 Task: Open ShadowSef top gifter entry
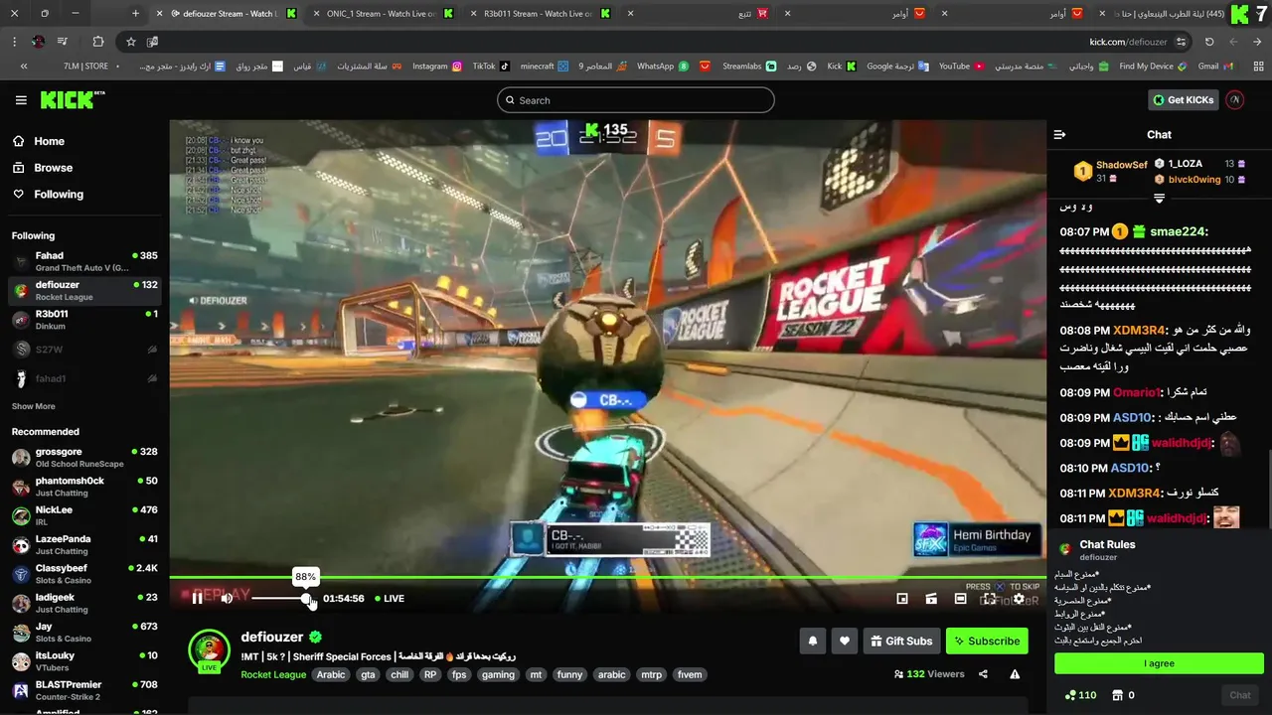click(1111, 171)
